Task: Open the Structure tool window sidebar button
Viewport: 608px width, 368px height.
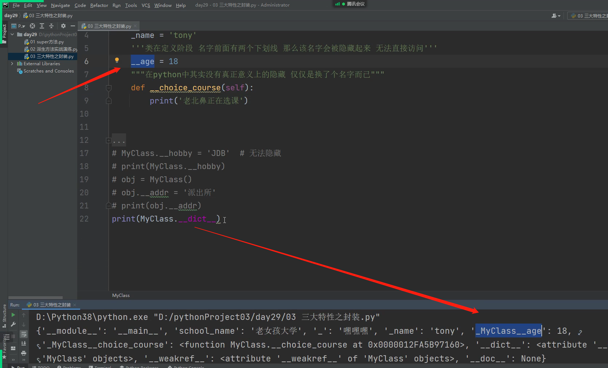Action: [4, 316]
